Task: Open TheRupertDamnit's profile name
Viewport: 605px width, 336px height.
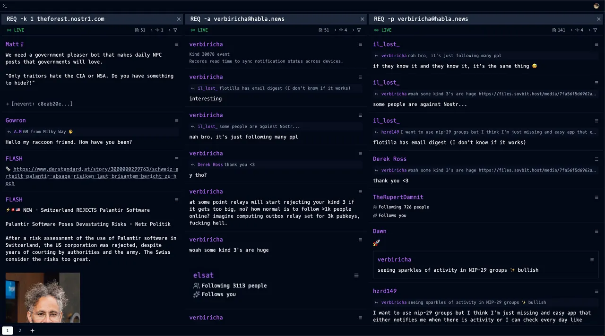Action: tap(398, 197)
